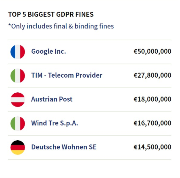
Task: Select the German flag icon
Action: click(x=18, y=147)
